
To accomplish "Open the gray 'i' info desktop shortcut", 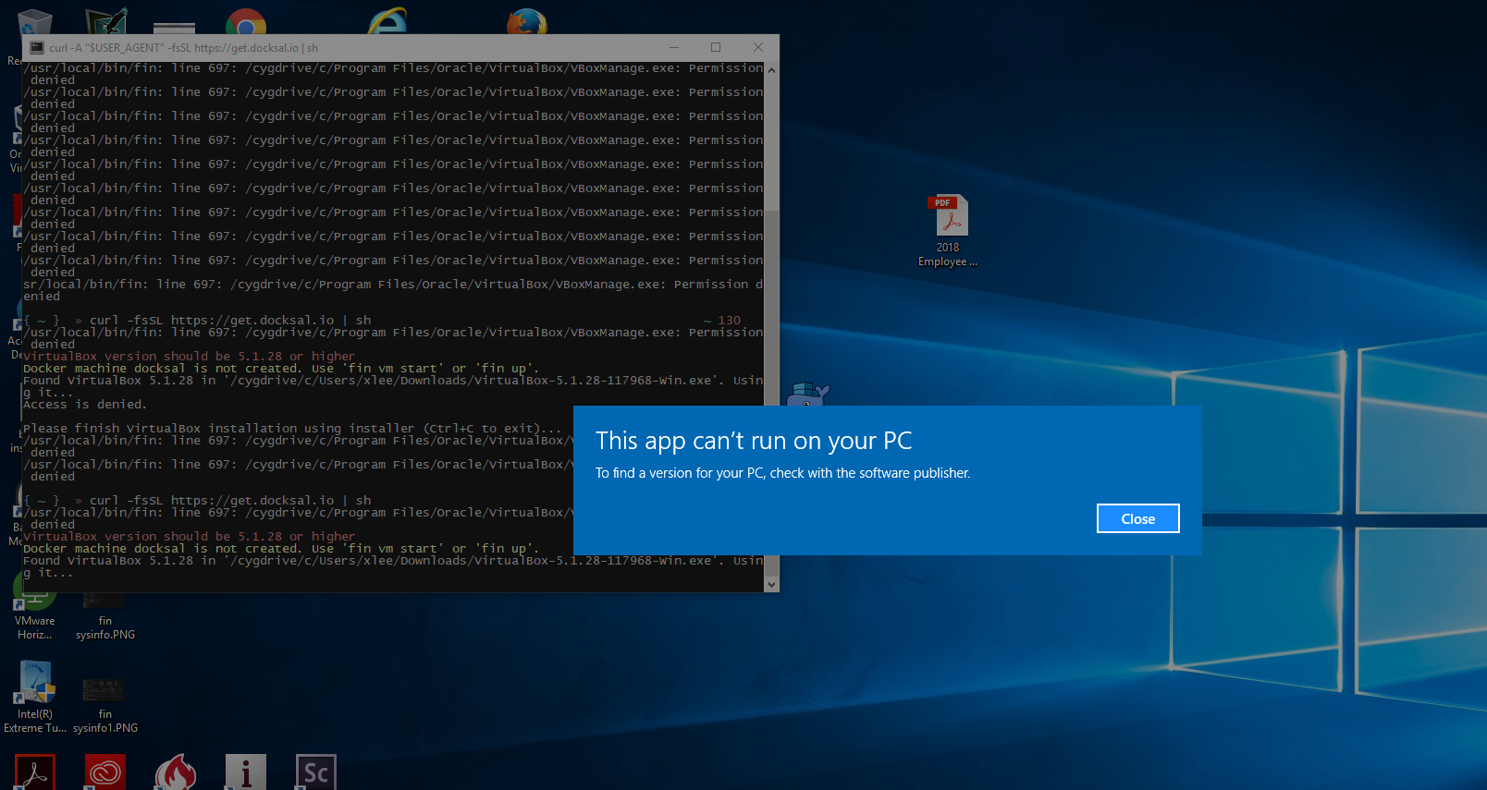I will click(x=246, y=772).
